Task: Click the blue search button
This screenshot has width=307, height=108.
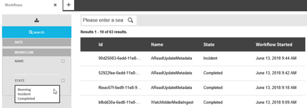Action: [37, 32]
